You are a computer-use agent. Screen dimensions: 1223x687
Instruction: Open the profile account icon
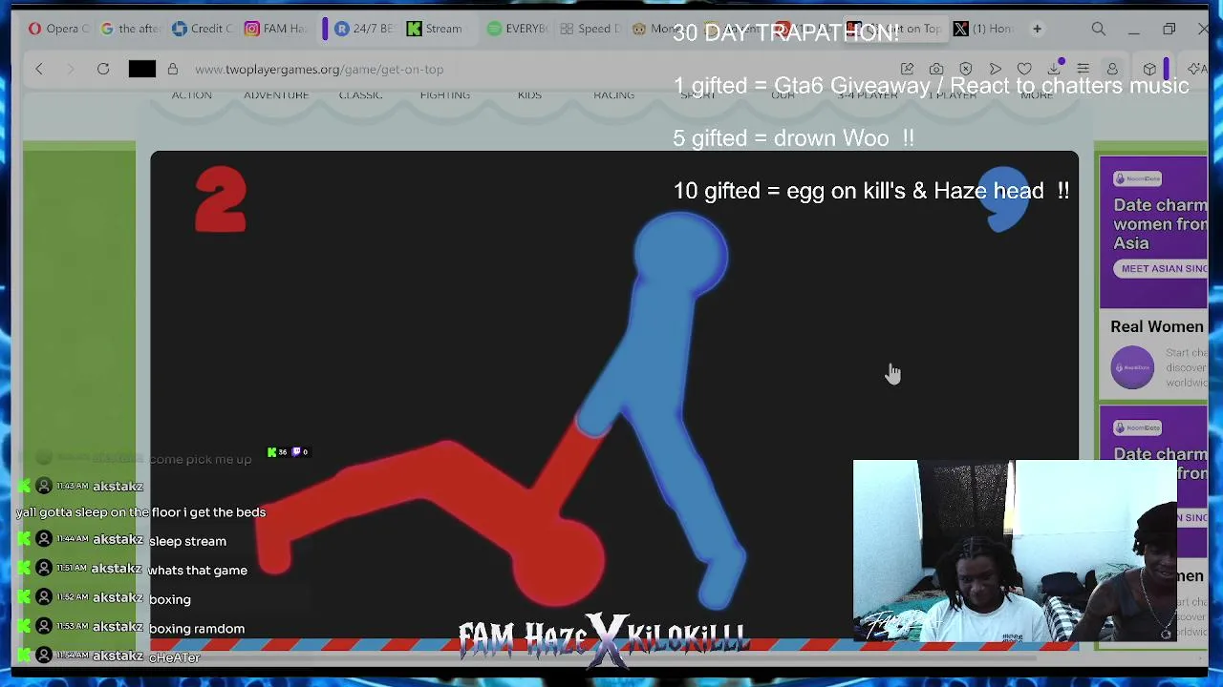(1112, 69)
